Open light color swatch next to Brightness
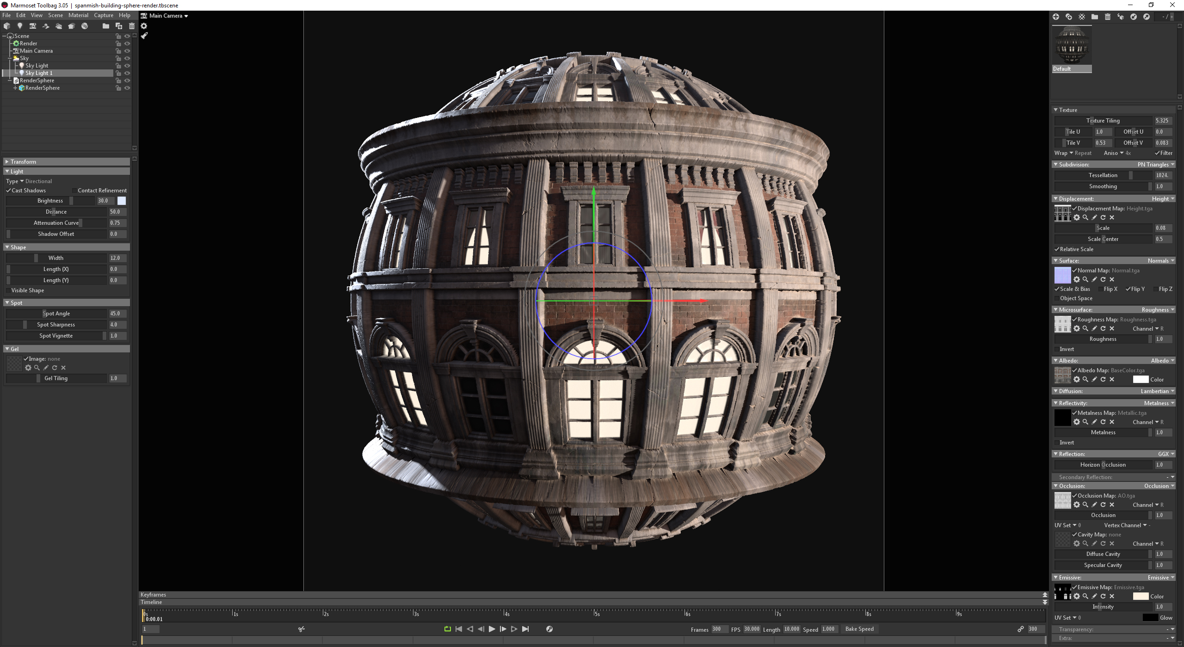Image resolution: width=1184 pixels, height=647 pixels. click(x=122, y=201)
